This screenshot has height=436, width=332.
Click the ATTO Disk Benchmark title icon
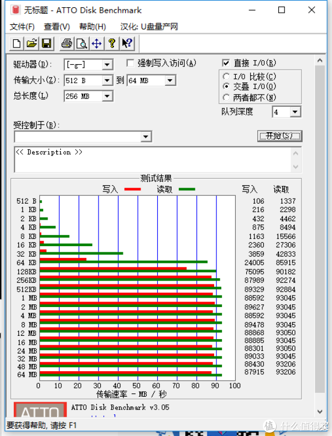15,10
